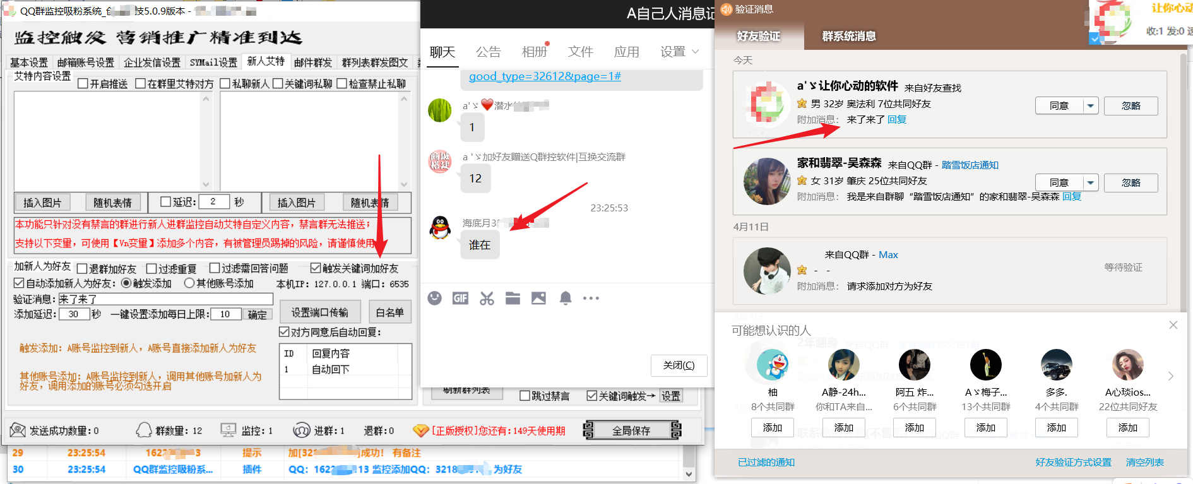1193x484 pixels.
Task: Click 关闭(C) button in chat window
Action: (x=679, y=365)
